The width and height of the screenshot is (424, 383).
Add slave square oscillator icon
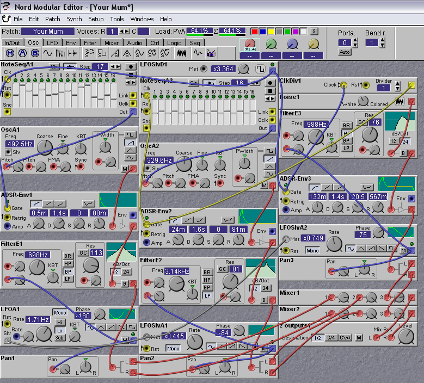pos(102,53)
